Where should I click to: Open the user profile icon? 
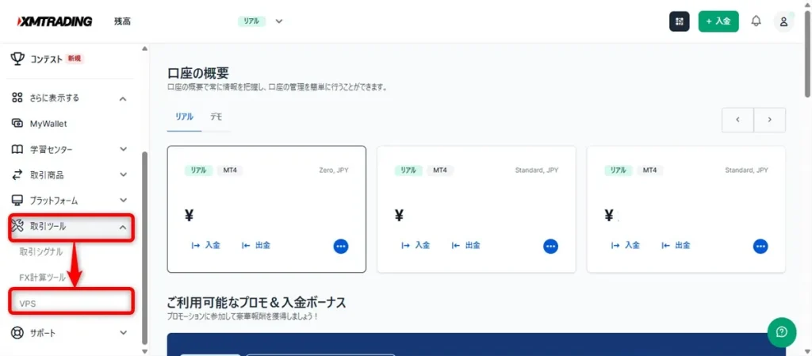(783, 21)
